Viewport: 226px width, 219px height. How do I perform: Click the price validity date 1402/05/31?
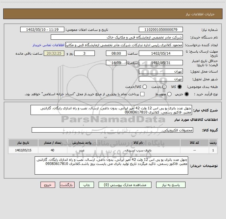(161, 63)
